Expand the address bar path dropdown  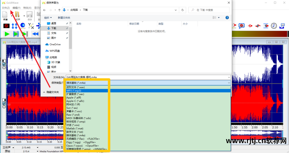(x=176, y=10)
